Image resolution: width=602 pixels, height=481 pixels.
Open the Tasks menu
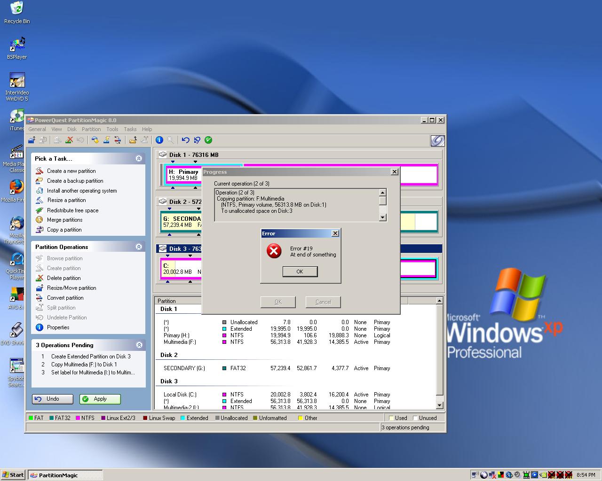[x=130, y=129]
